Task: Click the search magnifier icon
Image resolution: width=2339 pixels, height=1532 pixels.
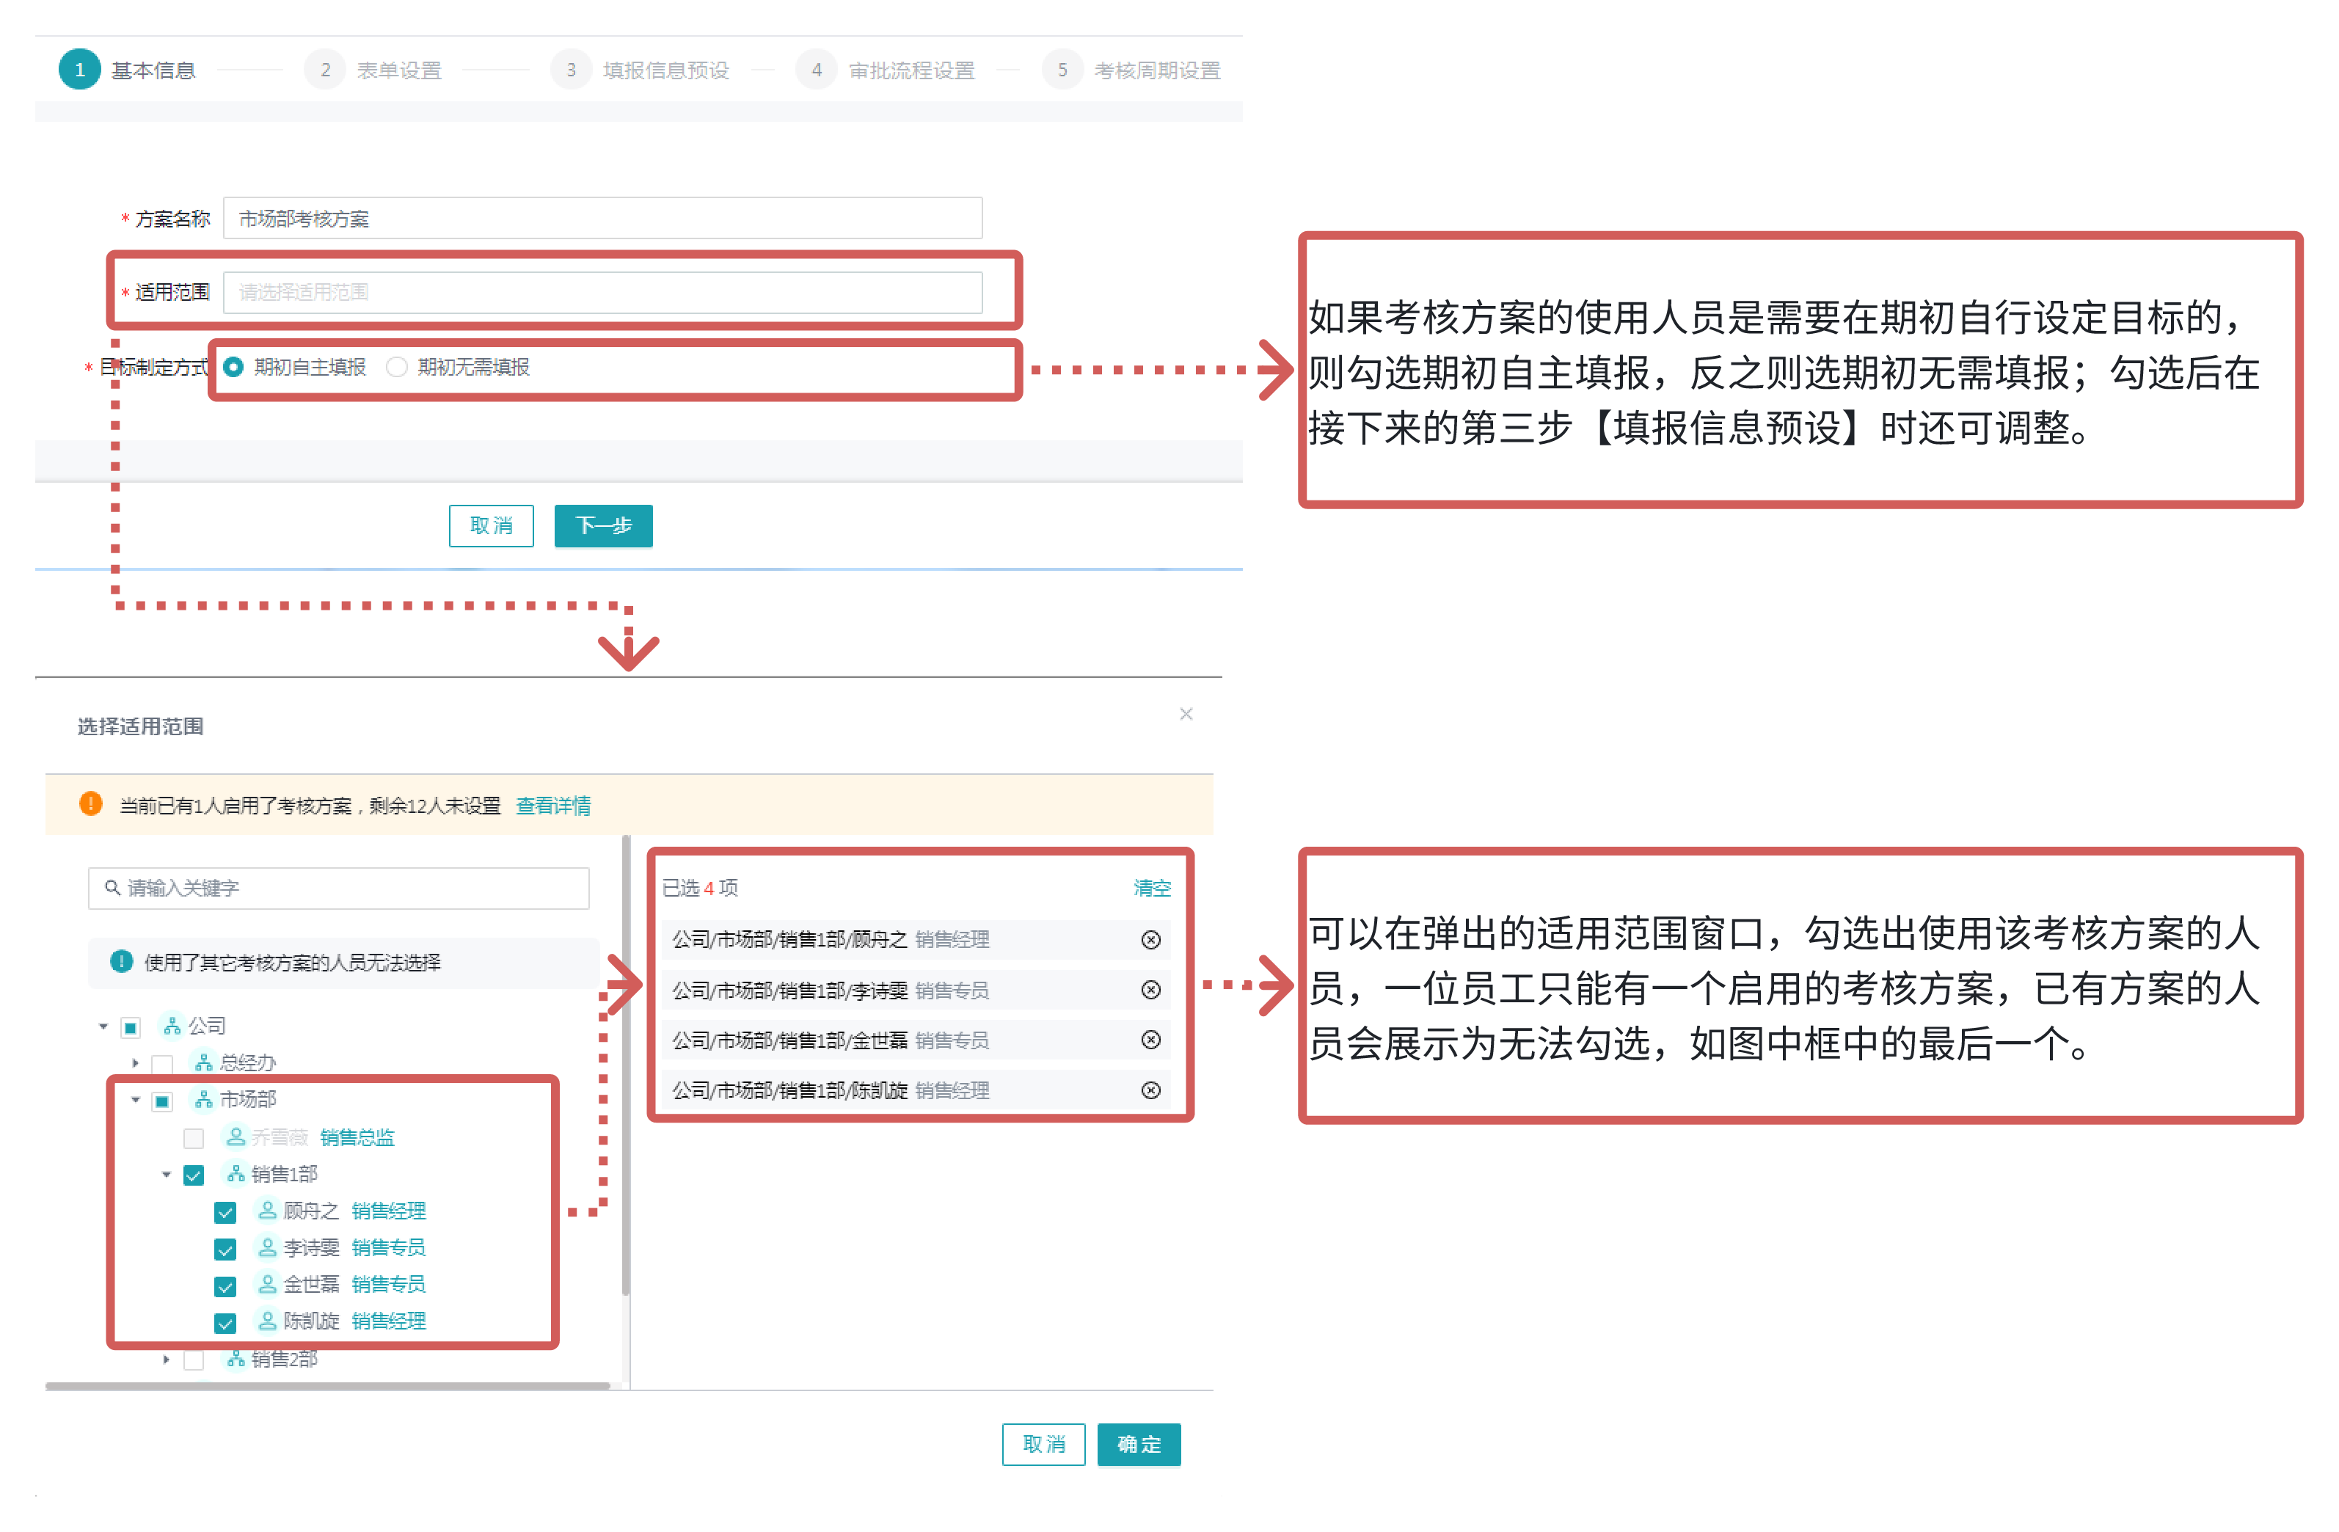Action: (113, 889)
